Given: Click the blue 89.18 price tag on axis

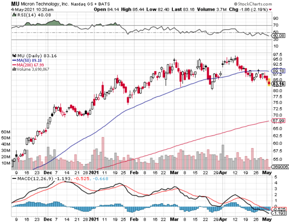Looking at the screenshot, I should pyautogui.click(x=279, y=71).
